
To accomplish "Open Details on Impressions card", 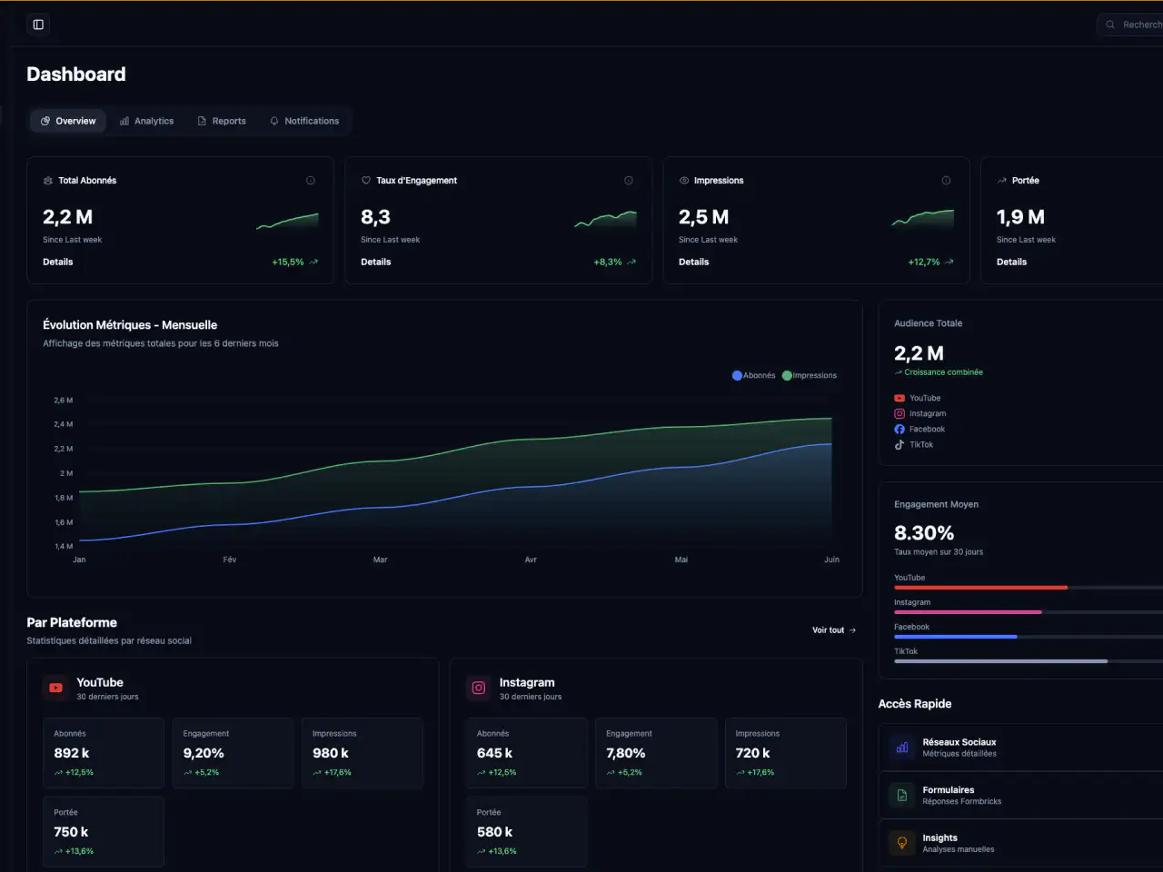I will 694,262.
